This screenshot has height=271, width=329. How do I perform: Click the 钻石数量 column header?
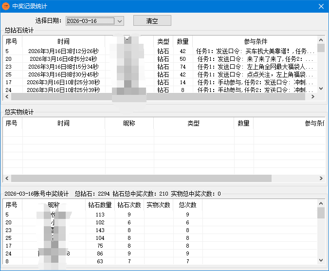(x=100, y=205)
